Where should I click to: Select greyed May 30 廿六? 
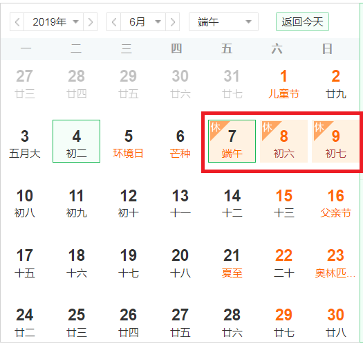click(x=180, y=84)
